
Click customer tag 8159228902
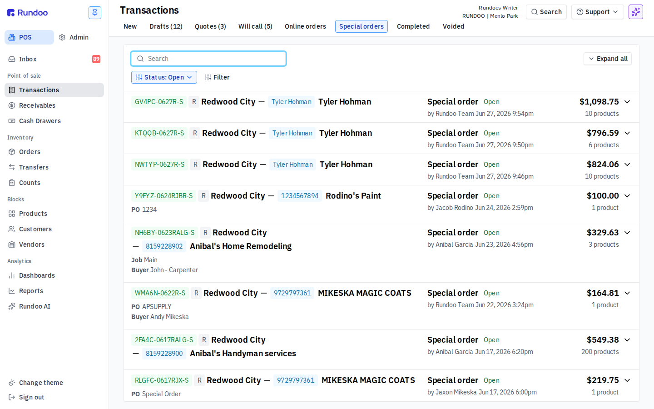coord(164,246)
